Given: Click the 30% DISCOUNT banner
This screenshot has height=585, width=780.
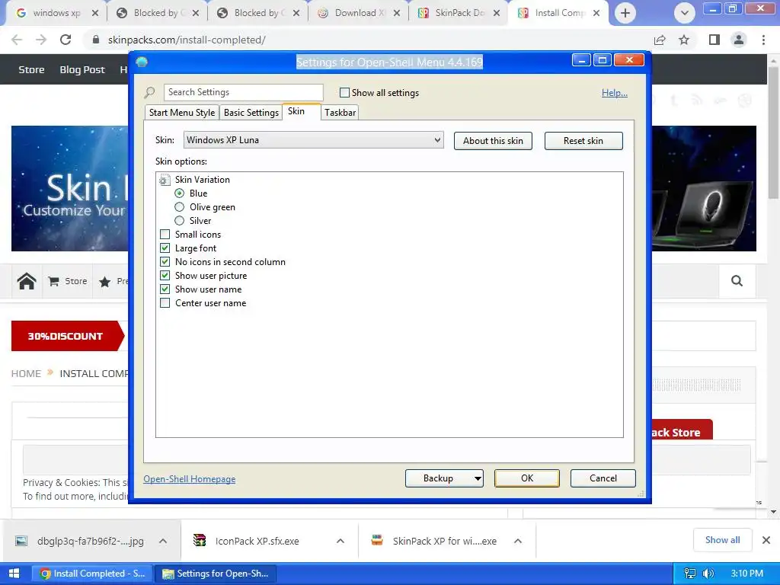Looking at the screenshot, I should (x=67, y=336).
